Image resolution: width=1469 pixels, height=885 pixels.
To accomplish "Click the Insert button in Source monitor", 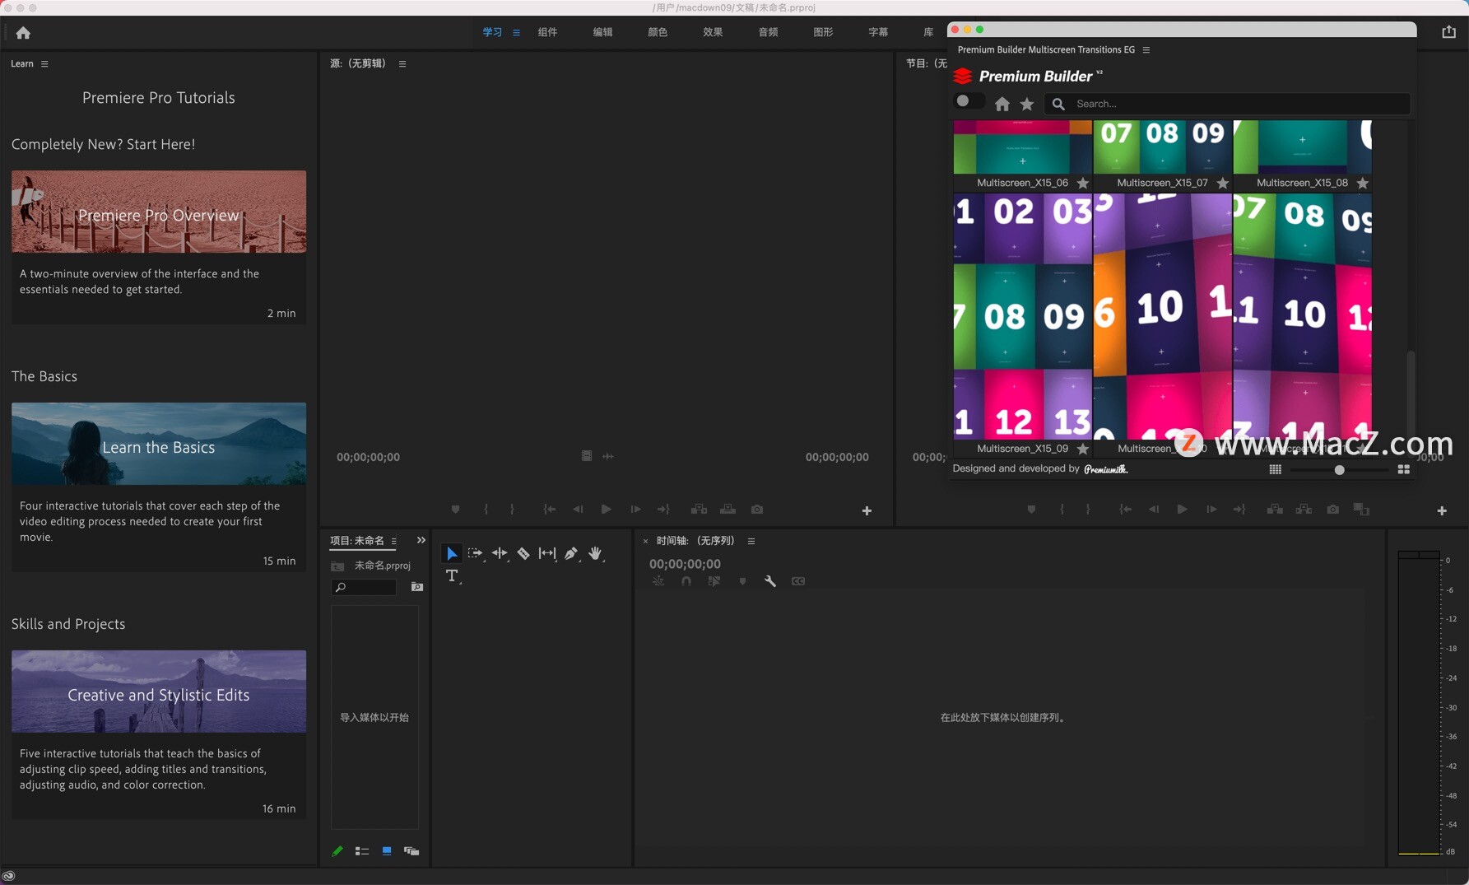I will [x=699, y=510].
